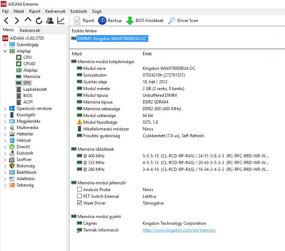The height and width of the screenshot is (251, 285).
Task: Click the Hálózat network icon
Action: [x=12, y=140]
